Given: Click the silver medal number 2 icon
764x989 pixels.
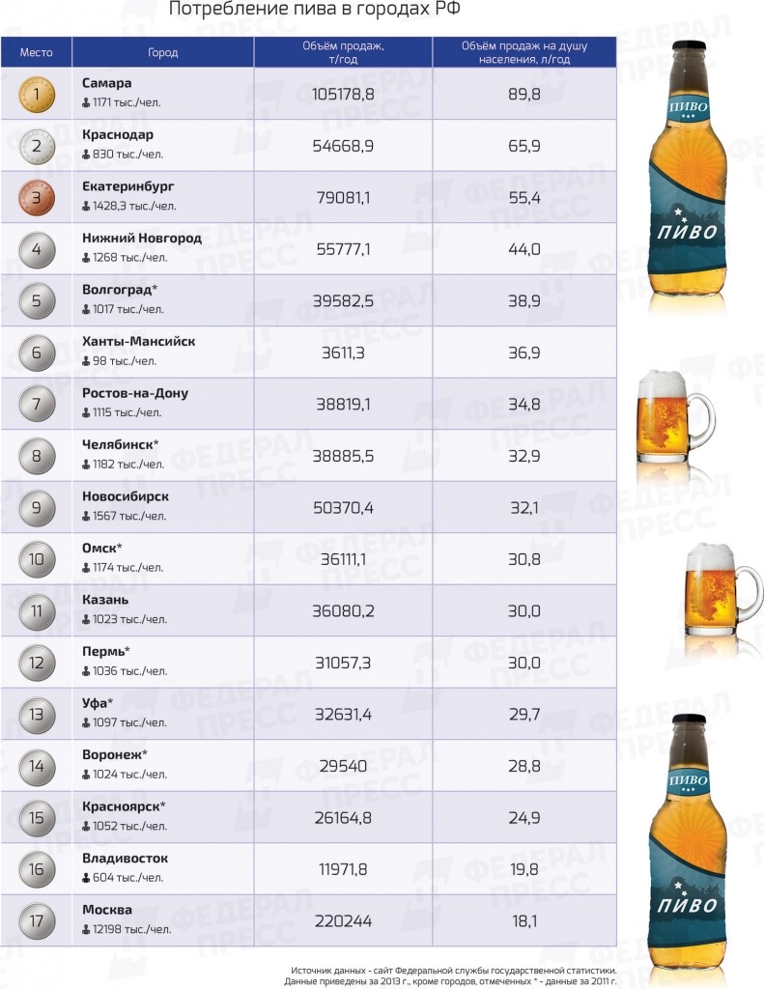Looking at the screenshot, I should [x=37, y=147].
